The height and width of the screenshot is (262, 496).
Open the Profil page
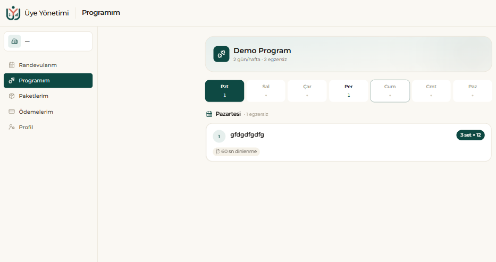[x=48, y=127]
